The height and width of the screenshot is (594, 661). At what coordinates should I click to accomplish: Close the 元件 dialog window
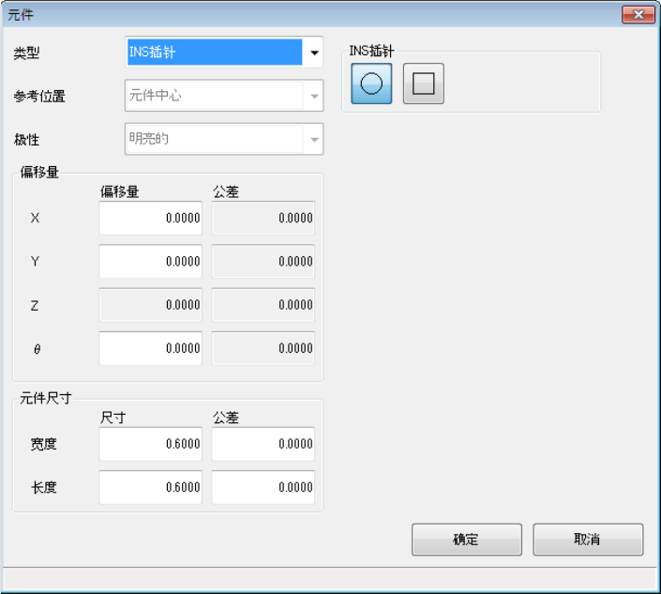point(638,15)
